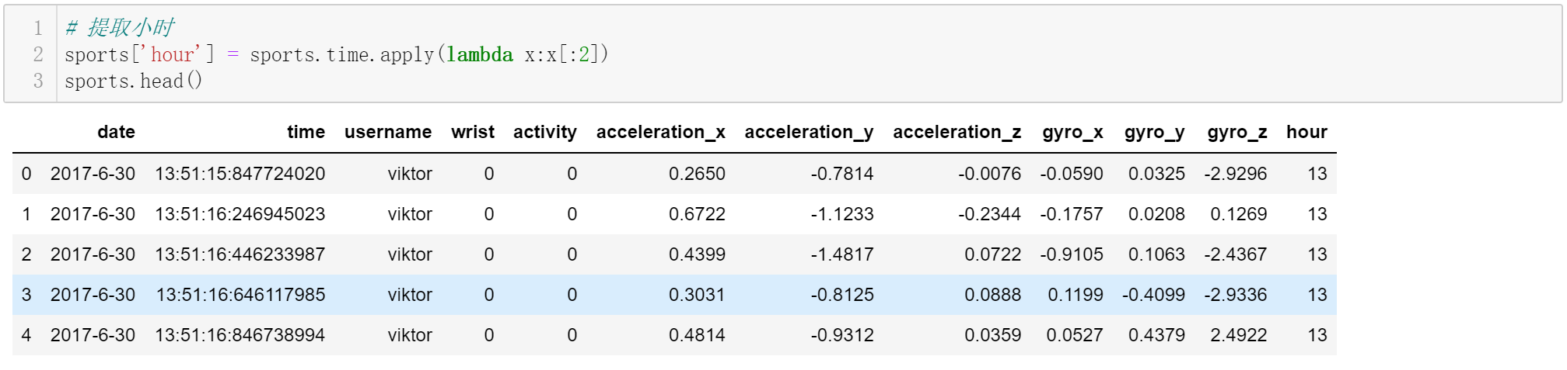This screenshot has width=1567, height=370.
Task: Click the time cell 13:51:15:847724020
Action: [240, 174]
